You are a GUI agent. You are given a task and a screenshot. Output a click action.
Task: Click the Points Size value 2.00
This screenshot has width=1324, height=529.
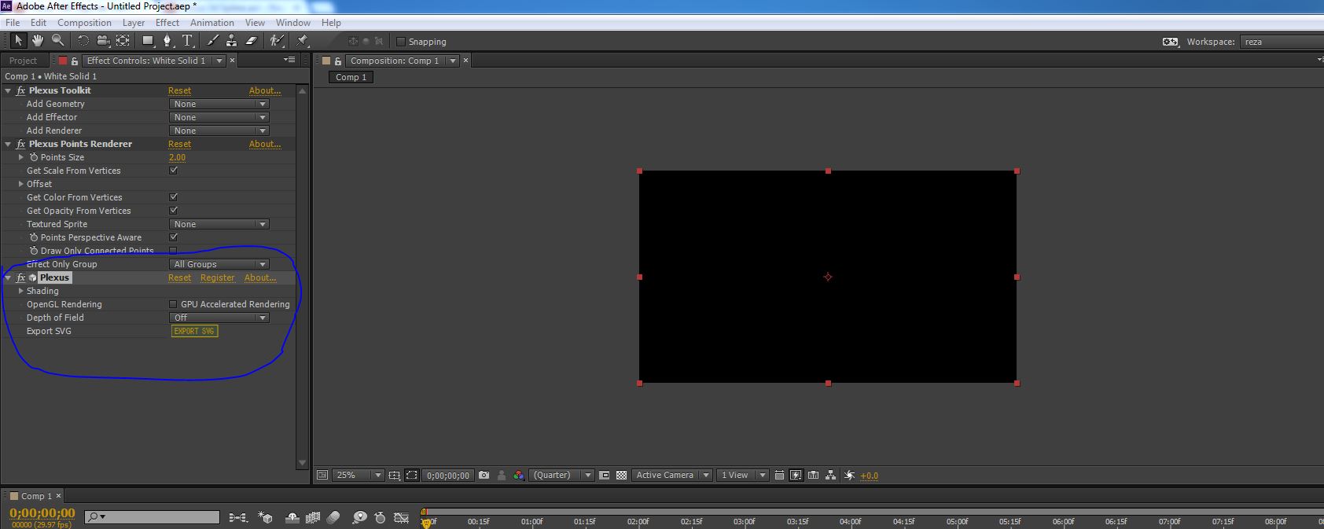coord(178,157)
